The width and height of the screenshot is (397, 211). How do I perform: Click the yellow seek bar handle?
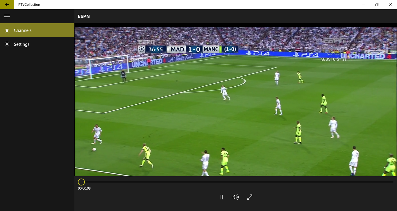point(81,182)
